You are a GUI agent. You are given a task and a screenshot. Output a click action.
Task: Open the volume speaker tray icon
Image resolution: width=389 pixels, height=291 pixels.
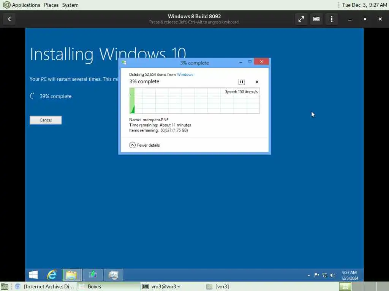click(x=332, y=275)
